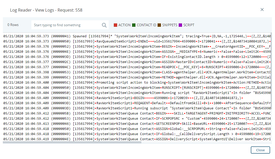This screenshot has width=275, height=159.
Task: Select the GETSCREENPOP log line
Action: (x=137, y=124)
